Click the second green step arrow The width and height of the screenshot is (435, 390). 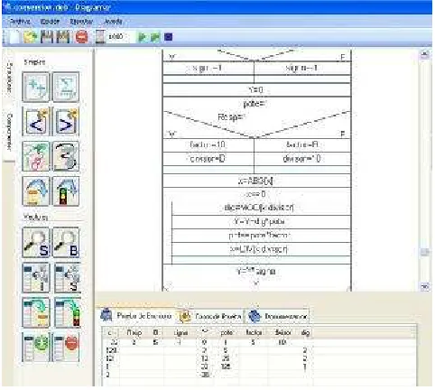[x=155, y=37]
